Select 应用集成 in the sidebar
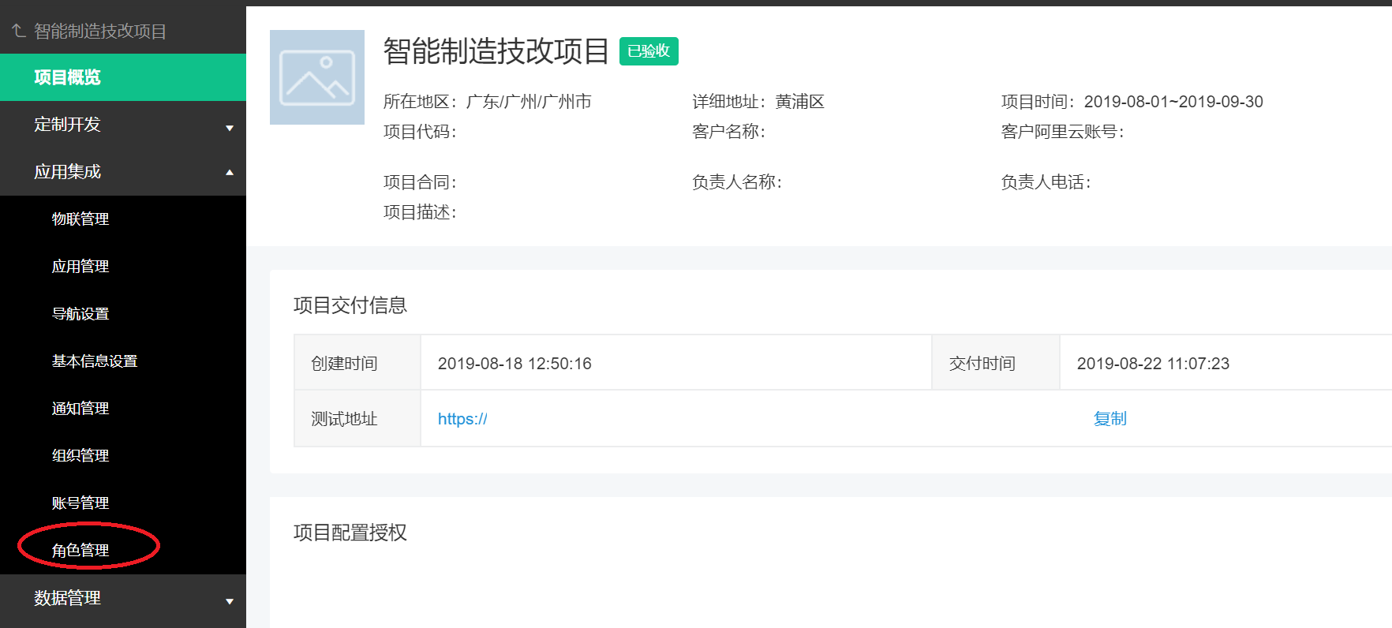Screen dimensions: 1392x628 (68, 172)
